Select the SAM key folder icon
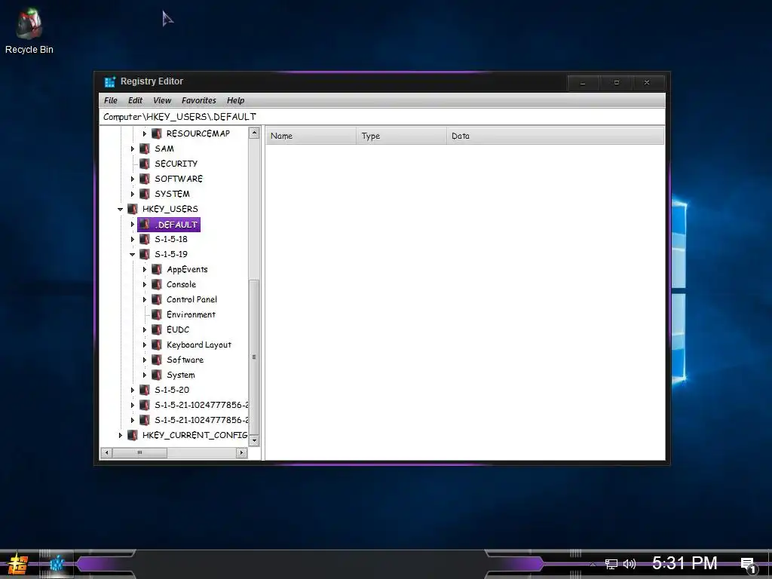Viewport: 772px width, 579px height. pyautogui.click(x=145, y=149)
